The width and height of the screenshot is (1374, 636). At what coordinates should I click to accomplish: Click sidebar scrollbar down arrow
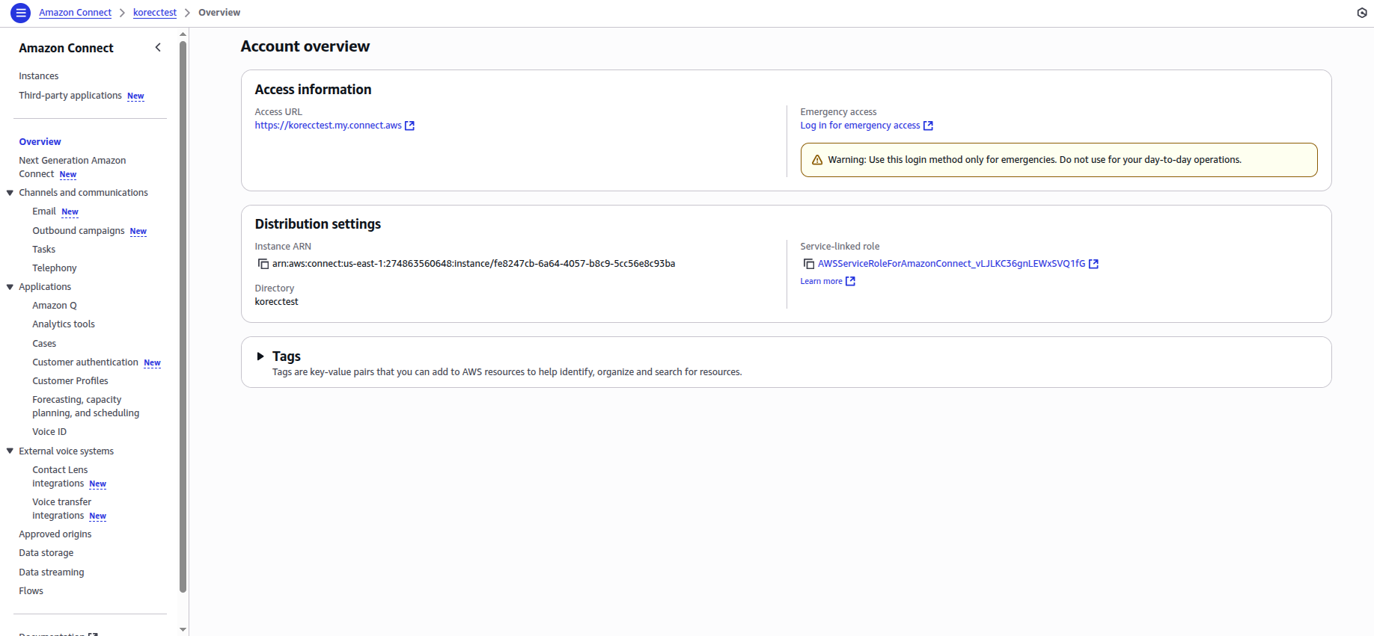(x=183, y=629)
